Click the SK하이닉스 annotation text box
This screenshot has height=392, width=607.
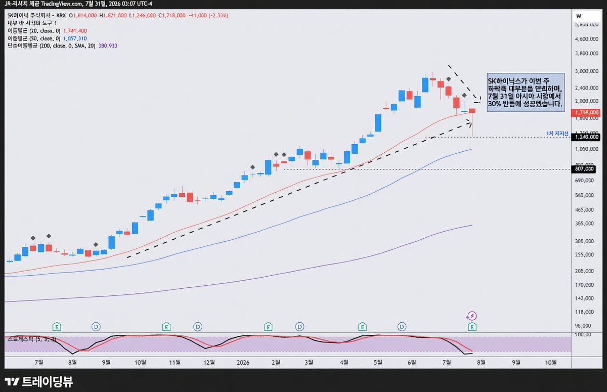click(525, 92)
